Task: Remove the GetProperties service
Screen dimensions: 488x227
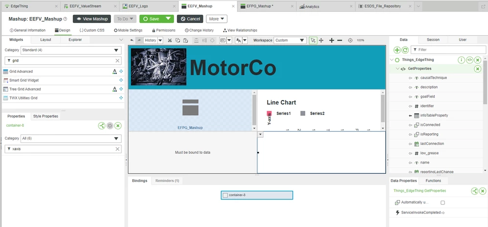Action: click(x=478, y=69)
